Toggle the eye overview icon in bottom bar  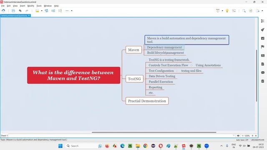click(x=238, y=136)
